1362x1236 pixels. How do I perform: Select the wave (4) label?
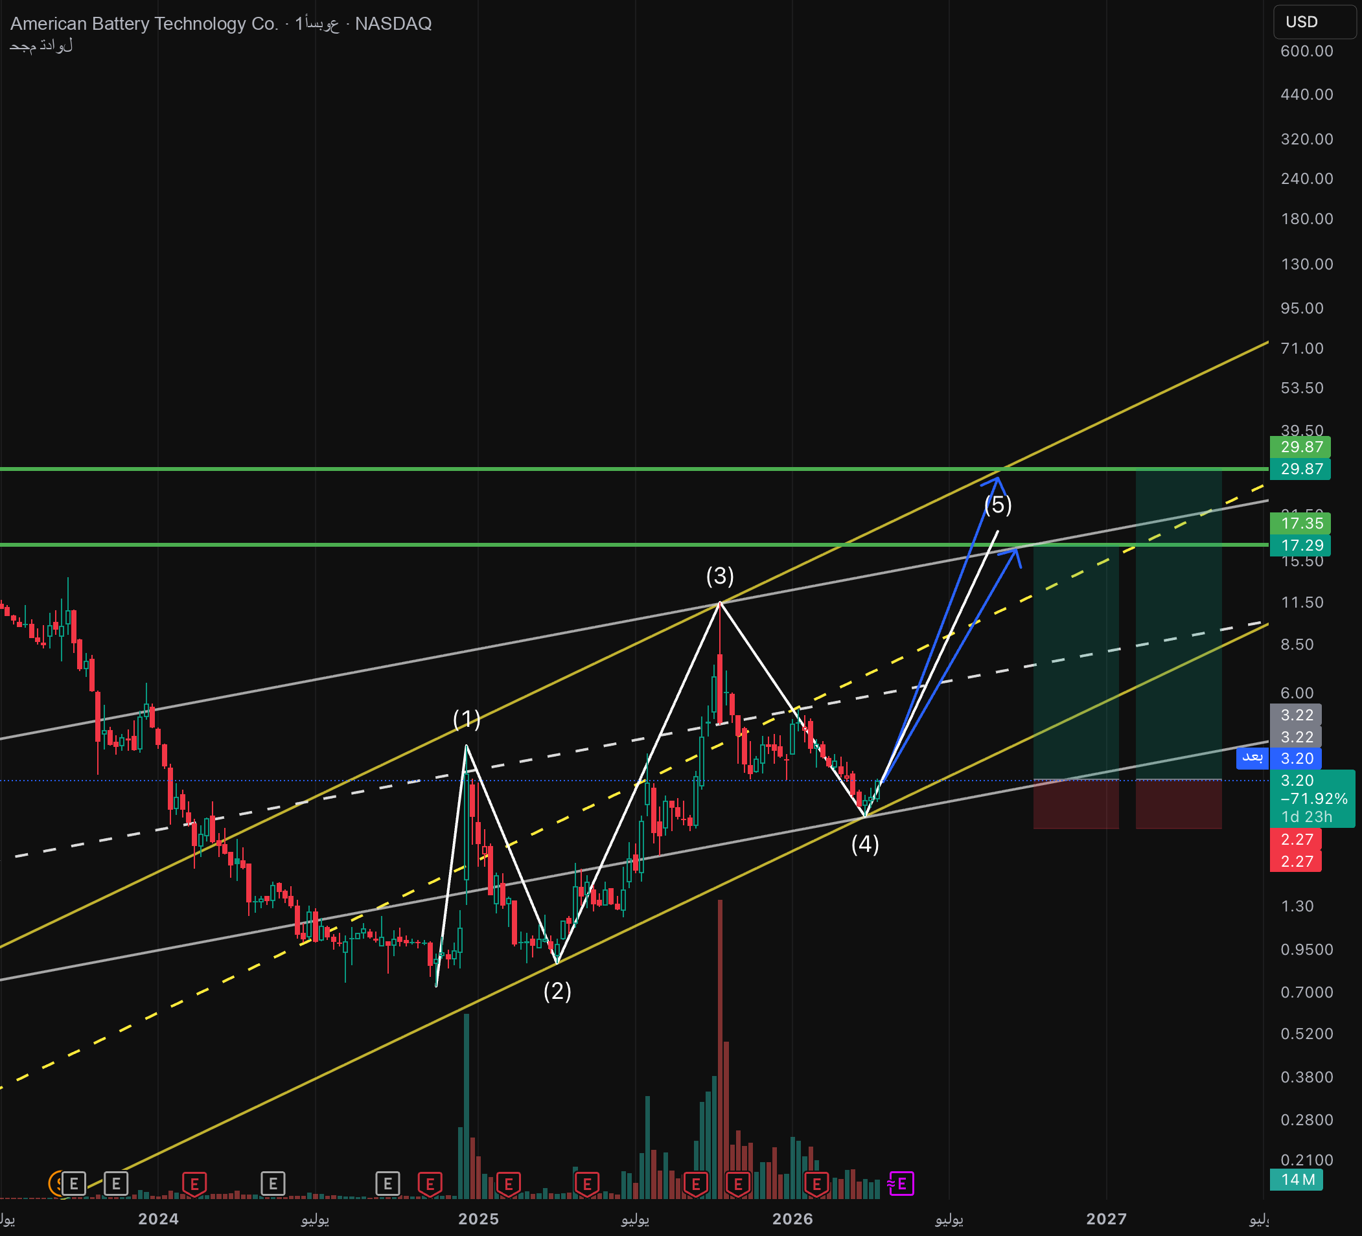pos(865,843)
